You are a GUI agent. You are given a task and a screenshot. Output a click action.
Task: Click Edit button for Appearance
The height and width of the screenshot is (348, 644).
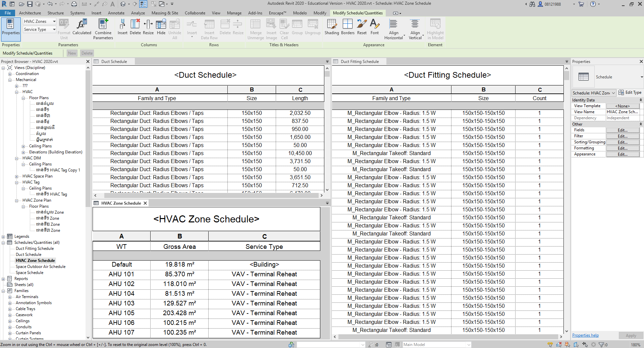coord(623,154)
